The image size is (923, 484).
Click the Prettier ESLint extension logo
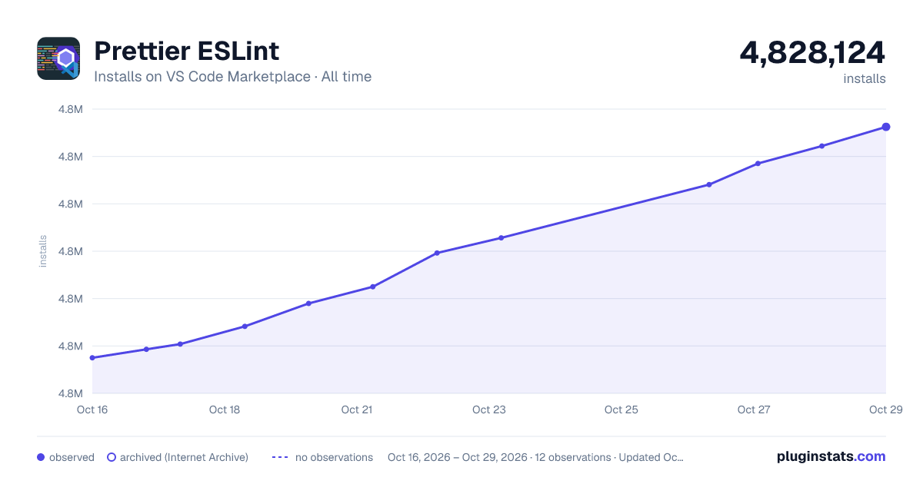click(58, 58)
